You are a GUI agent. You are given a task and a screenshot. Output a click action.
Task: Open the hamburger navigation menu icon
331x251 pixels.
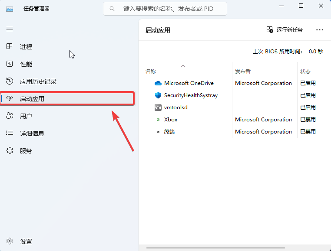coord(10,29)
